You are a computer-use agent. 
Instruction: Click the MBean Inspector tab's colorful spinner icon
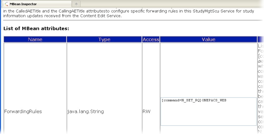[x=6, y=4]
